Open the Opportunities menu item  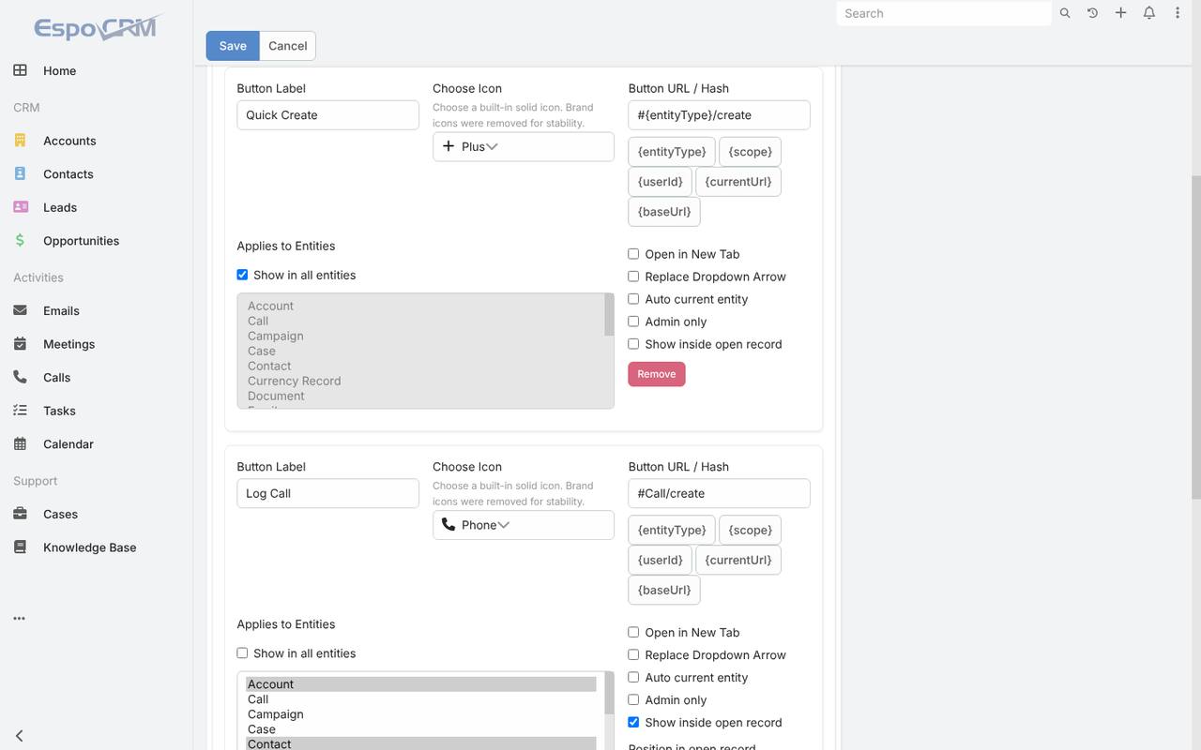[x=81, y=241]
